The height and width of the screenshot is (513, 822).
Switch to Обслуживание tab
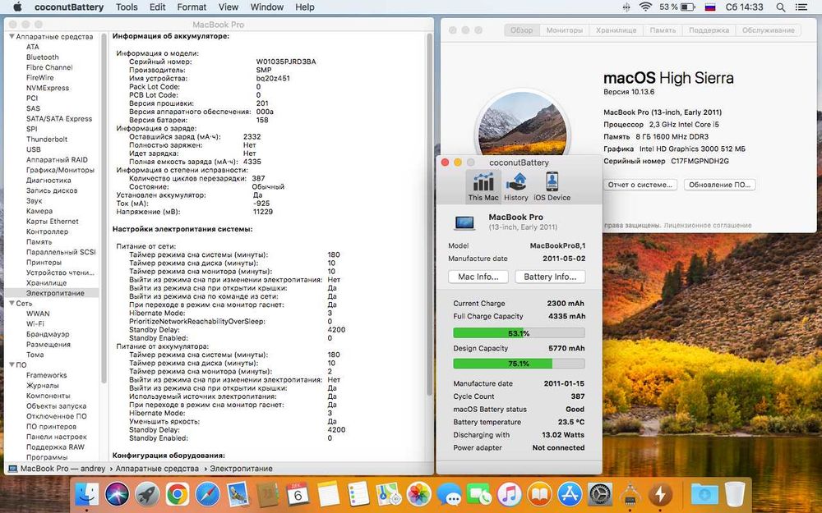tap(768, 30)
